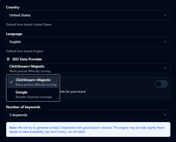The image size is (176, 142).
Task: Click the chevron in the Country field
Action: click(x=165, y=15)
